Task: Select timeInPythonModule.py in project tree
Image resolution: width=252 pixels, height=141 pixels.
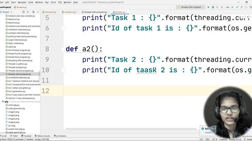Action: pyautogui.click(x=19, y=78)
